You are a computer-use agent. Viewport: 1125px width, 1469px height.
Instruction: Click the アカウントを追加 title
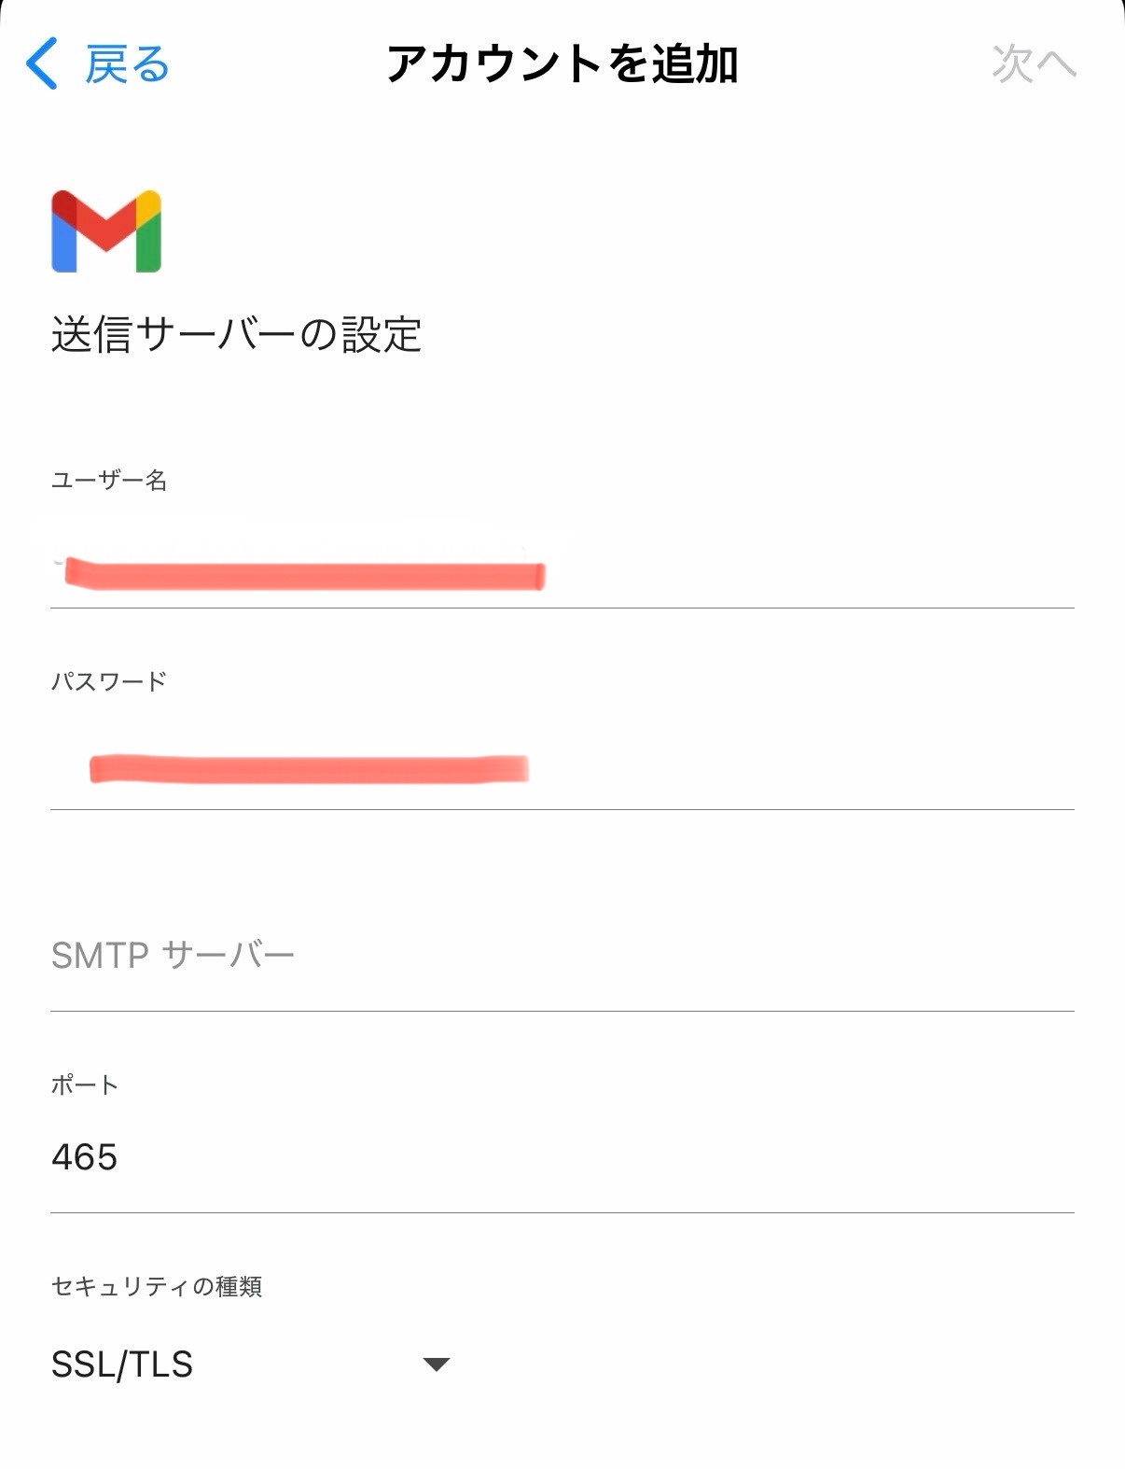[562, 63]
